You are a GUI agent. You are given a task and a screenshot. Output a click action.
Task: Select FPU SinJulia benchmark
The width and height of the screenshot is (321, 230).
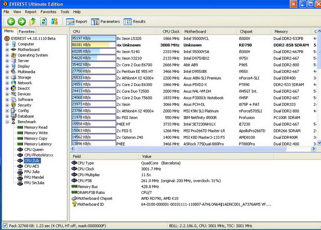[34, 183]
